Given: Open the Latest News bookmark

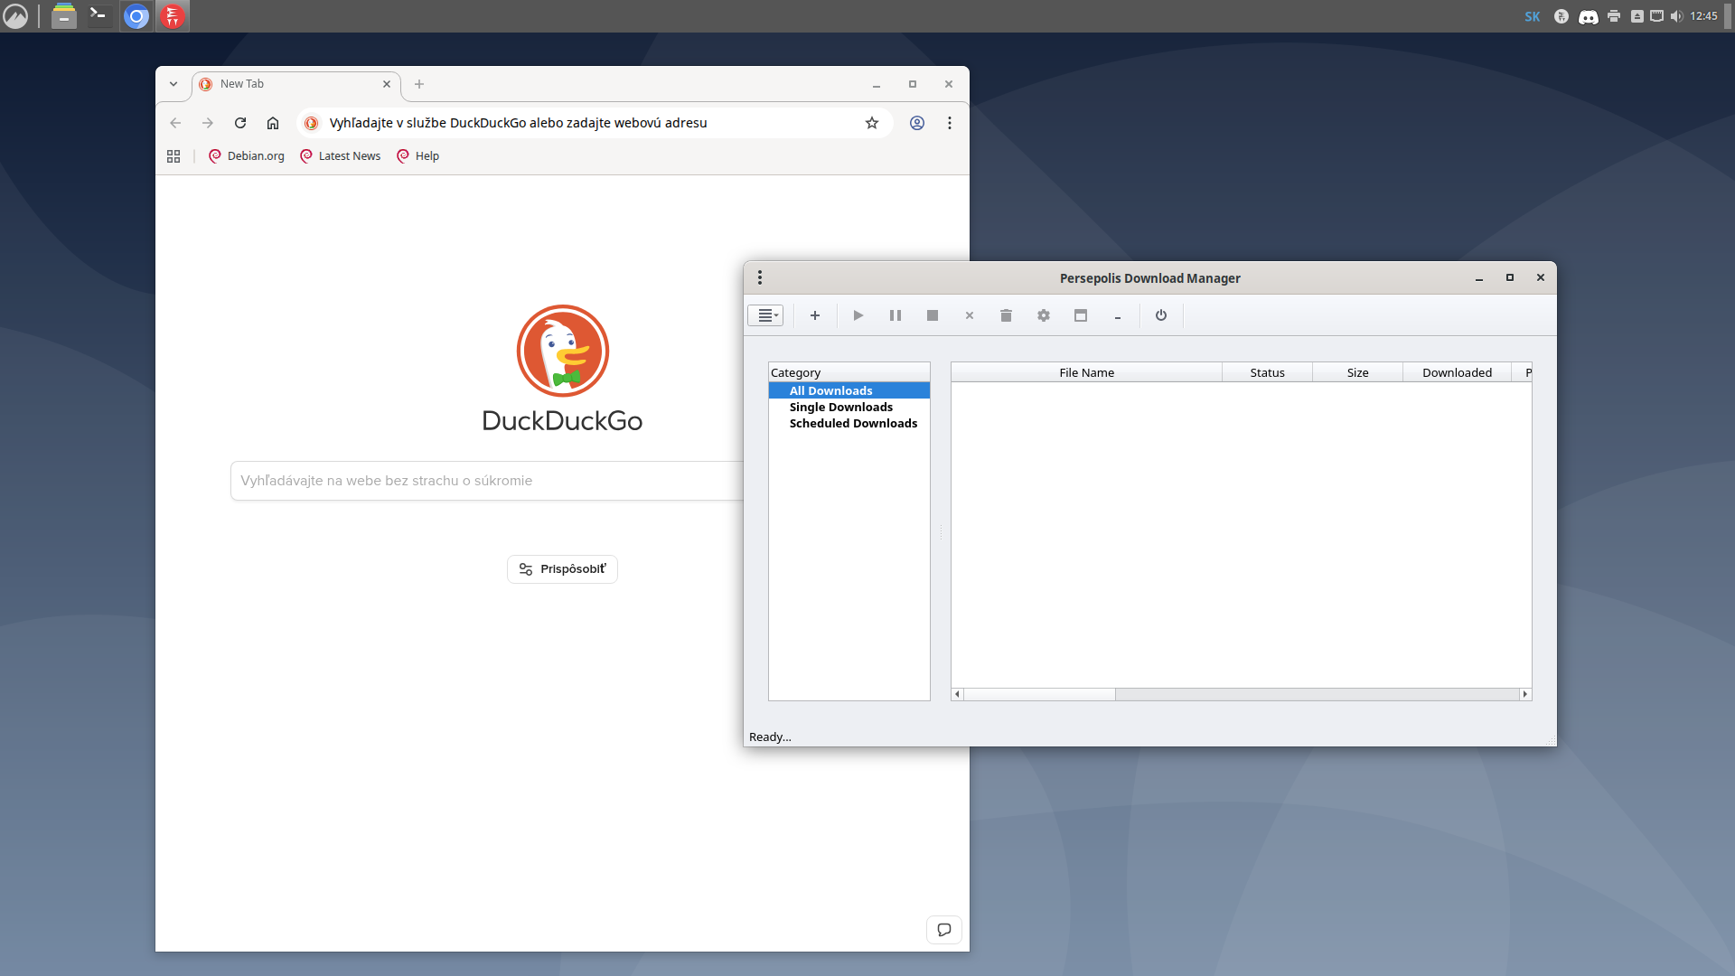Looking at the screenshot, I should click(341, 156).
